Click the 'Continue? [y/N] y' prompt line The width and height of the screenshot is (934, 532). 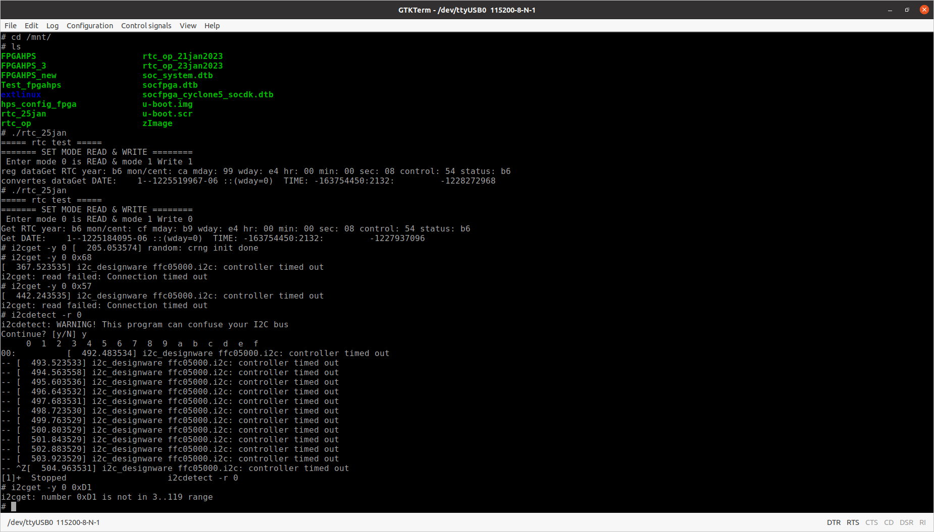(x=44, y=334)
